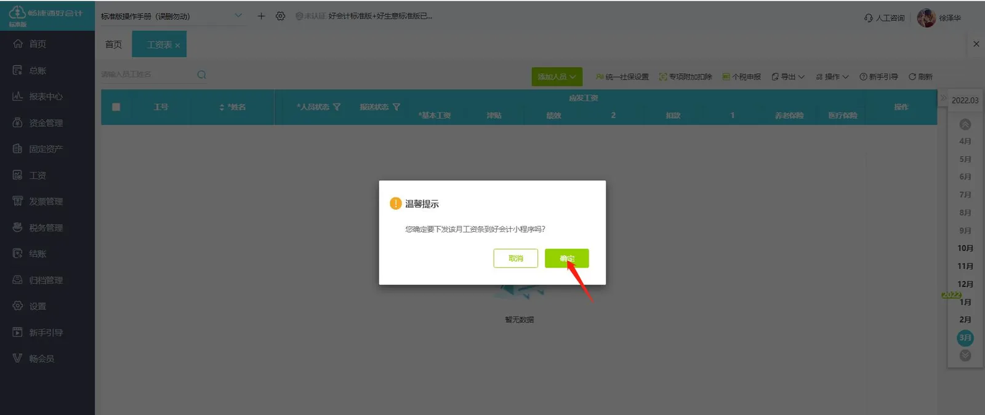Expand the 操作 dropdown
Viewport: 985px width, 415px height.
[x=832, y=77]
